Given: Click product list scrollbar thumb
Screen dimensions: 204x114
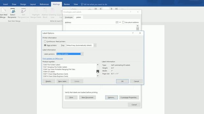Looking at the screenshot, I should pos(98,71).
